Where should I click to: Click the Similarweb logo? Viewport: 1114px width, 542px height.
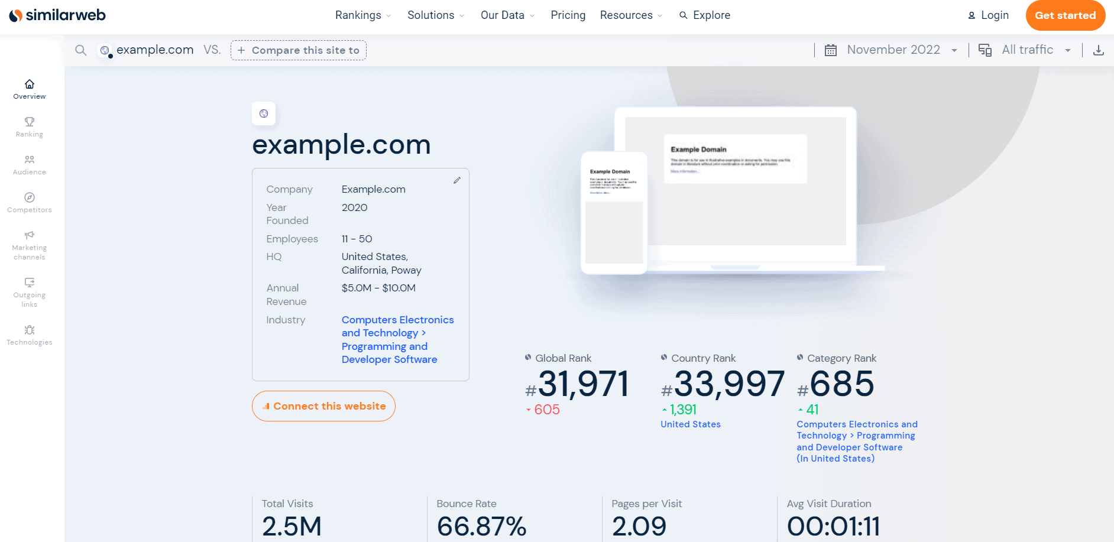click(x=57, y=15)
